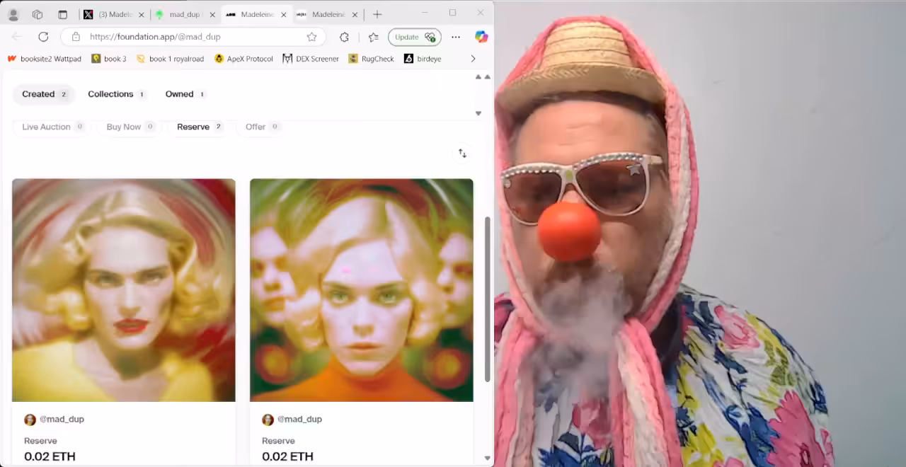Open the tab actions menu icon
This screenshot has height=467, width=906.
click(x=62, y=14)
